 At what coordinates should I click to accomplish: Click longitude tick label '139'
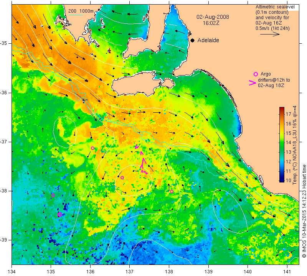[208, 272]
